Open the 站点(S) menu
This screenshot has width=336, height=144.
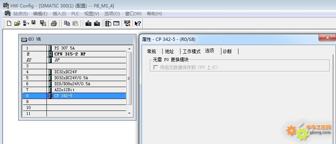(x=20, y=13)
